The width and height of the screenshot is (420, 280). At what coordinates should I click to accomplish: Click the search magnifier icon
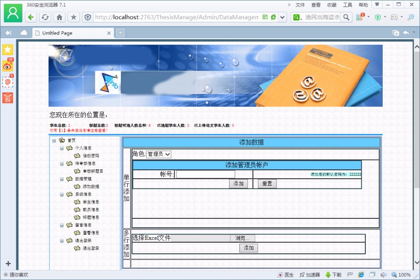pyautogui.click(x=346, y=17)
